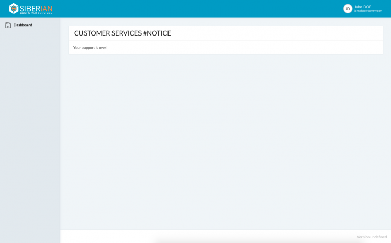The width and height of the screenshot is (391, 243).
Task: Click the 'Your support is over!' message
Action: coord(91,47)
